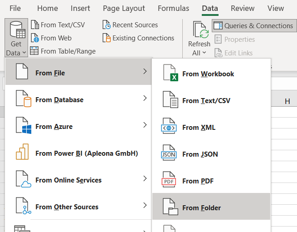Choose From JSON in submenu
The width and height of the screenshot is (297, 232).
click(211, 153)
